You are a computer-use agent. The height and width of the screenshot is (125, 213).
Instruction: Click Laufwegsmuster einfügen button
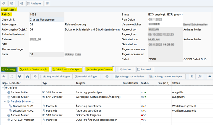[x=167, y=77]
